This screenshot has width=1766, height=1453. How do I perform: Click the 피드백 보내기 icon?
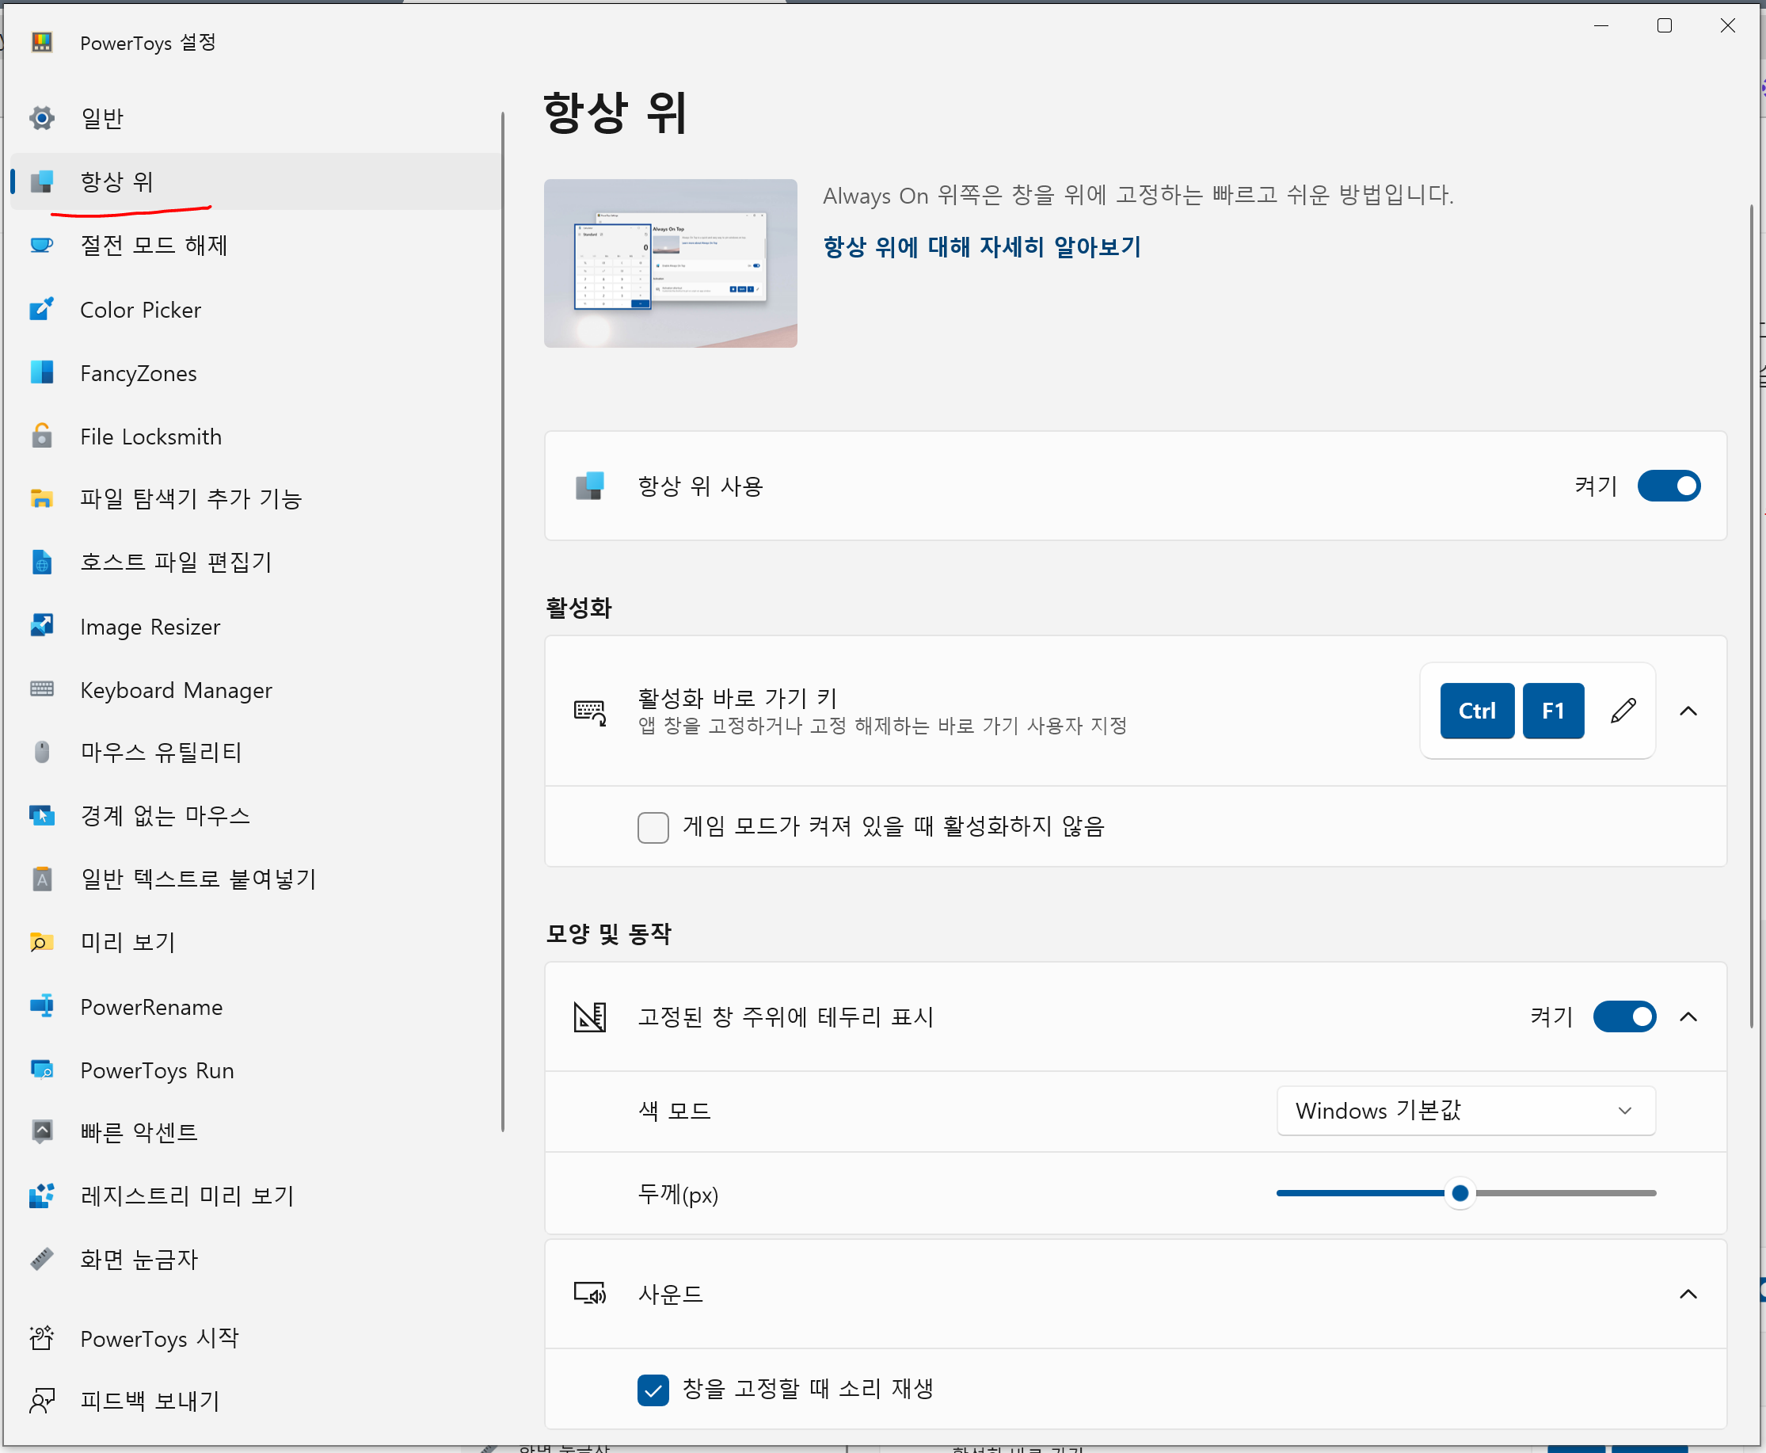pos(42,1400)
